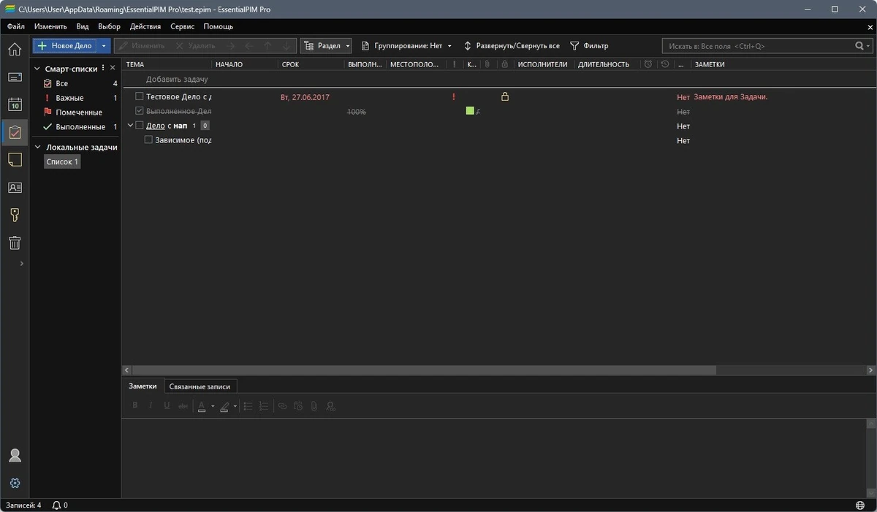Click the globe icon in status bar
This screenshot has height=512, width=877.
(x=859, y=505)
